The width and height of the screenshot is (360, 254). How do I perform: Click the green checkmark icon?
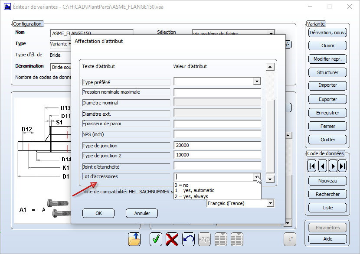(156, 239)
